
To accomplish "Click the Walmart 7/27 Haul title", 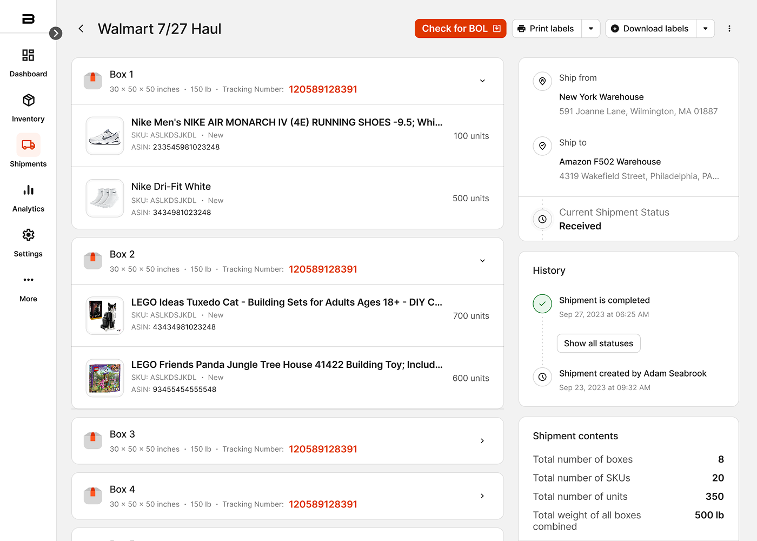I will coord(160,29).
